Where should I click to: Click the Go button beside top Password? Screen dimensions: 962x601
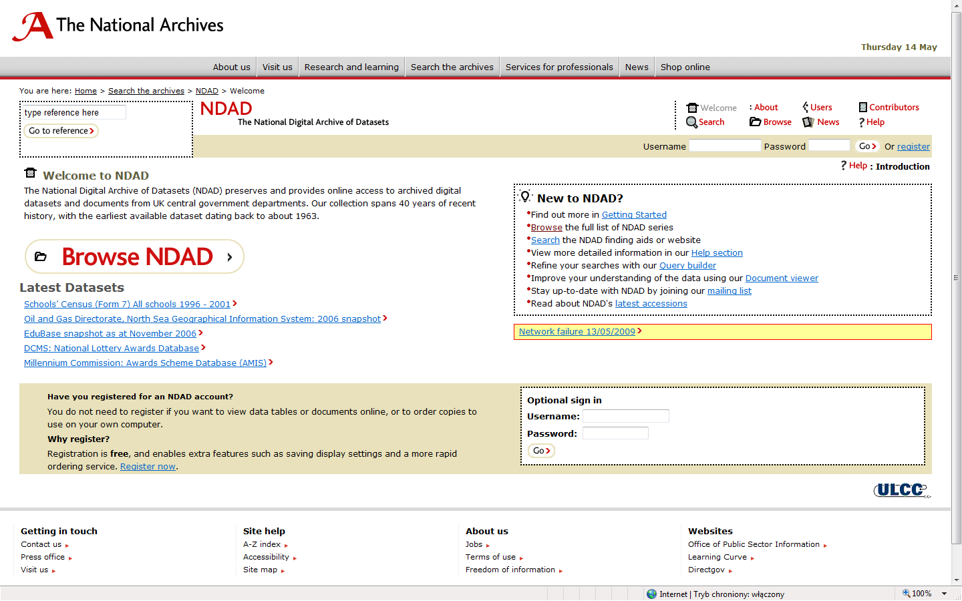click(867, 146)
